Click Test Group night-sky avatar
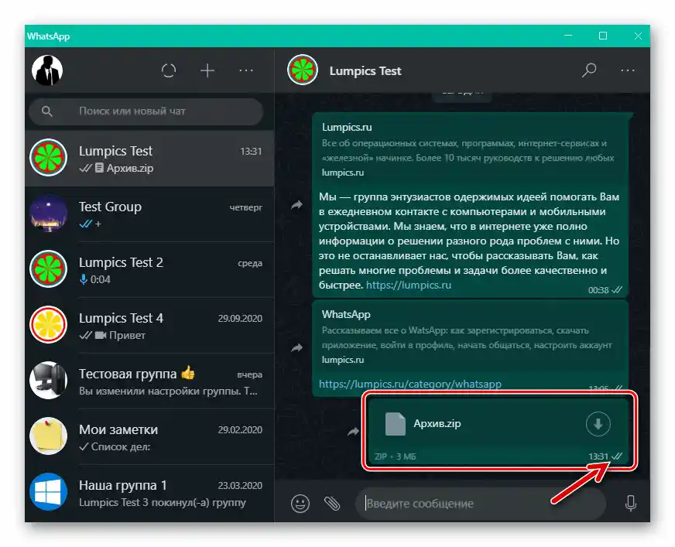This screenshot has height=547, width=675. point(48,214)
